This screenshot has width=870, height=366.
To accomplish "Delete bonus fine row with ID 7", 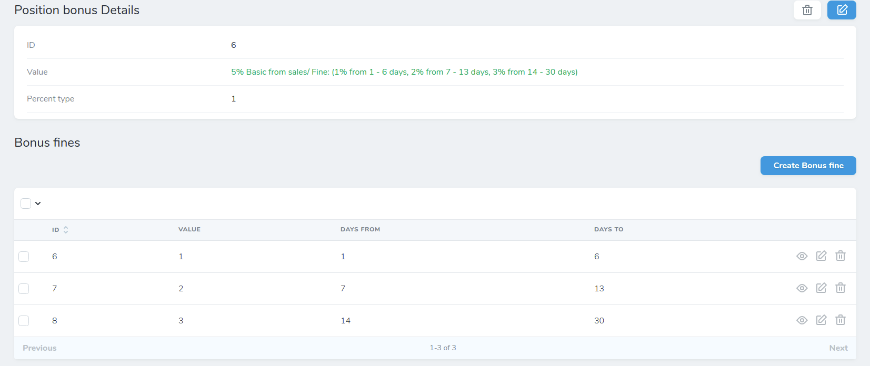I will [x=841, y=288].
